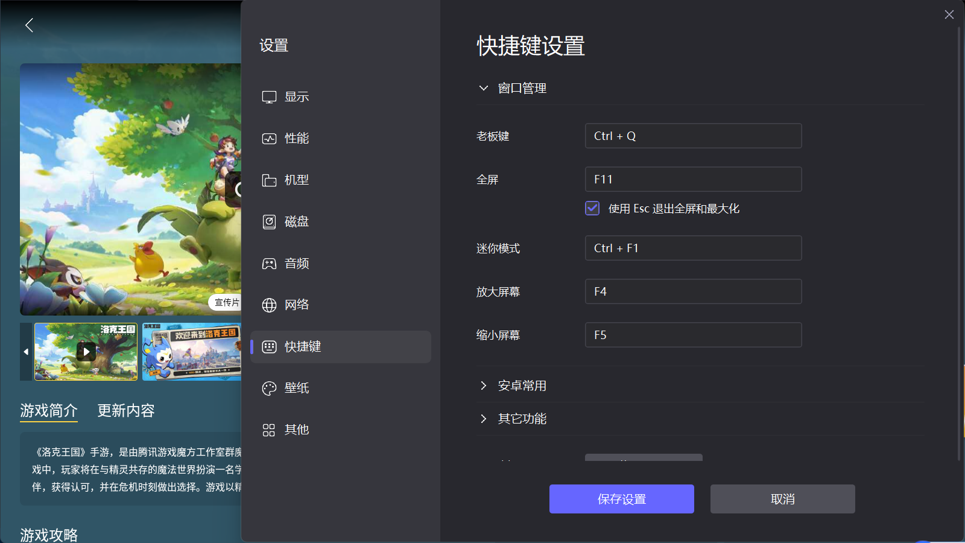Image resolution: width=965 pixels, height=543 pixels.
Task: Select the 音频 settings tab
Action: pos(341,263)
